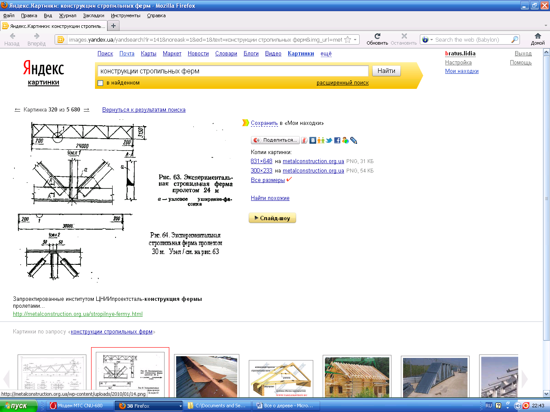
Task: Reload the page with the Обновить button
Action: coord(377,39)
